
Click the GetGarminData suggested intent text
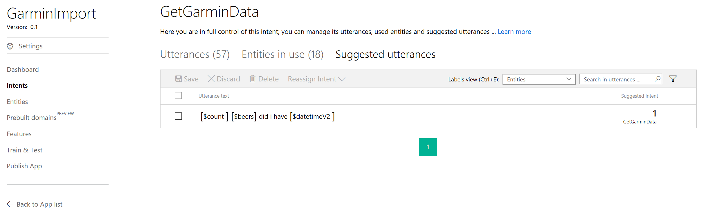pyautogui.click(x=640, y=122)
